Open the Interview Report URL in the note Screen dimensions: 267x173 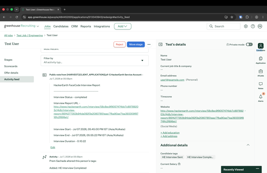click(96, 112)
